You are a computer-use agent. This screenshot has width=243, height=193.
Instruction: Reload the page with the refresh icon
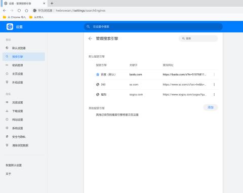pos(19,11)
